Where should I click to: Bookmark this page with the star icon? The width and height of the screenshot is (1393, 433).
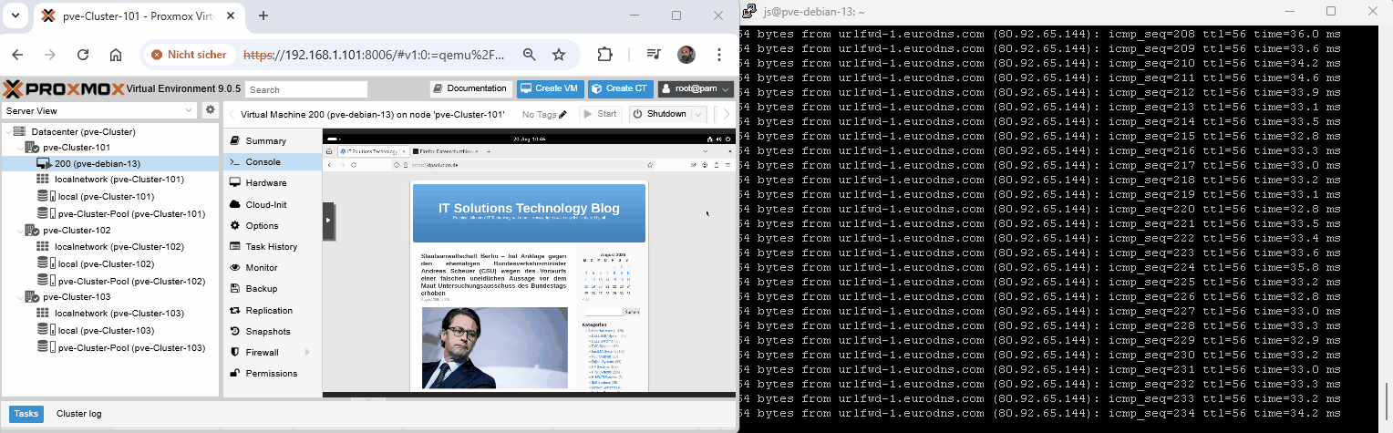[559, 55]
